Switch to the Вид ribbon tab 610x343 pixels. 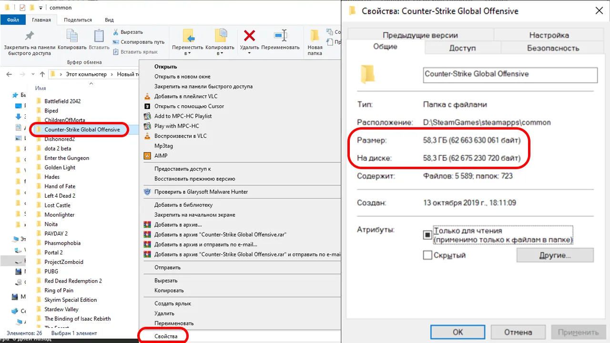pos(109,20)
